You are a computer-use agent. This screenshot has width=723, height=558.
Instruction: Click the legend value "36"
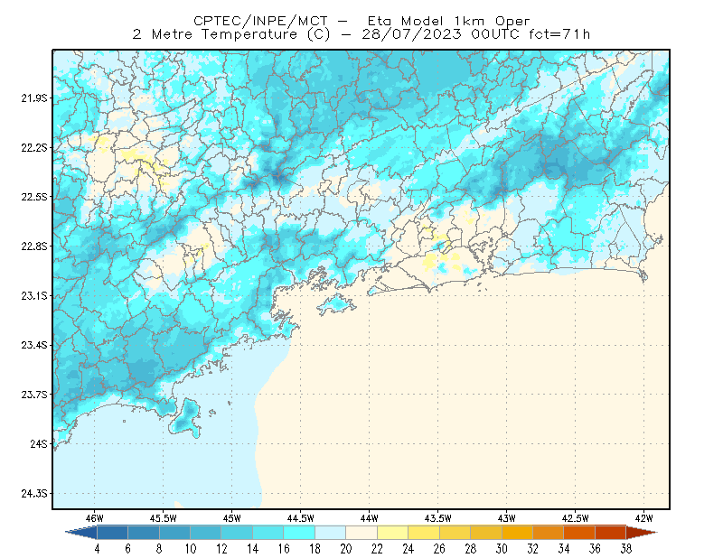pyautogui.click(x=596, y=549)
